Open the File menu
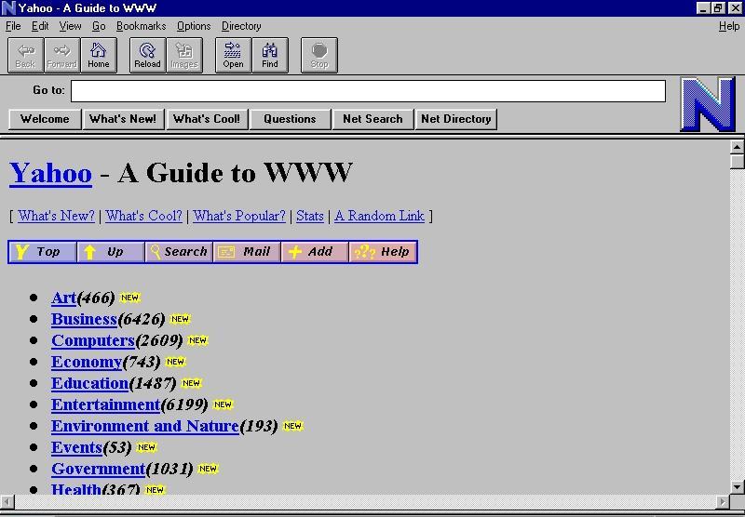The height and width of the screenshot is (517, 745). click(13, 26)
